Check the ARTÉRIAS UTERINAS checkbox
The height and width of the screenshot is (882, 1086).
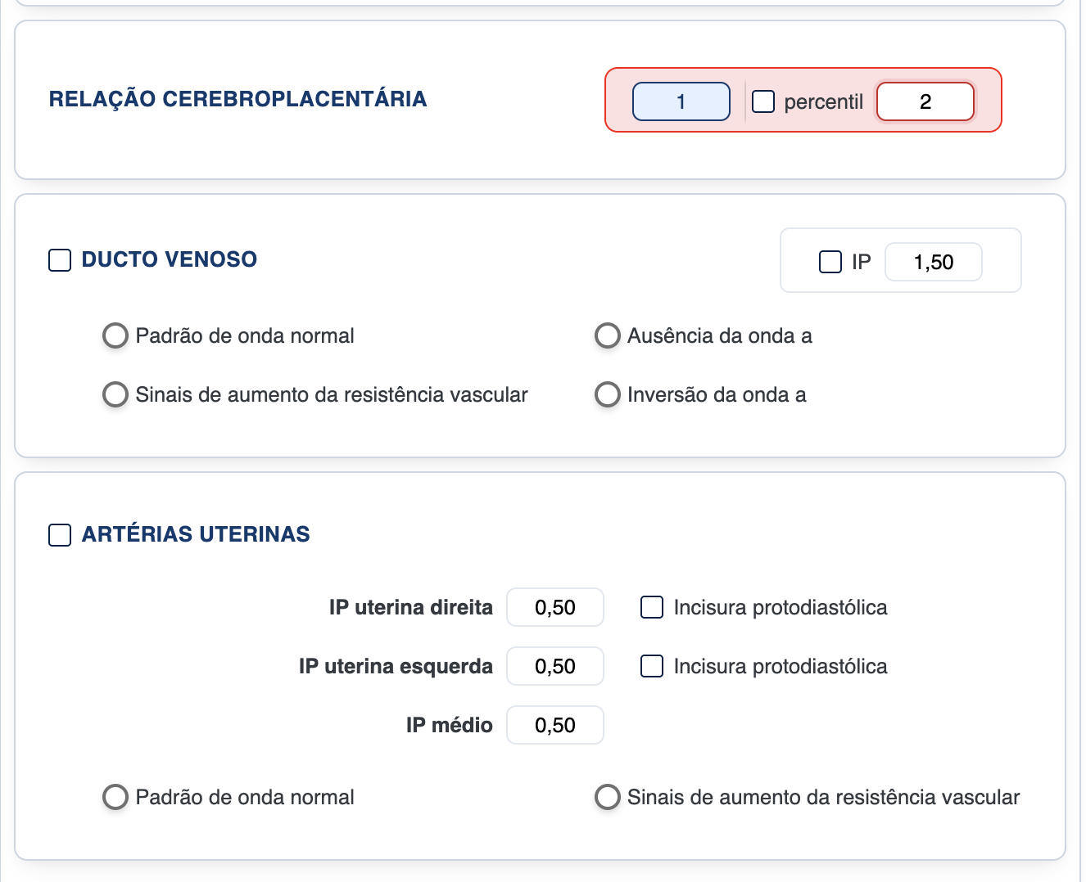click(60, 535)
